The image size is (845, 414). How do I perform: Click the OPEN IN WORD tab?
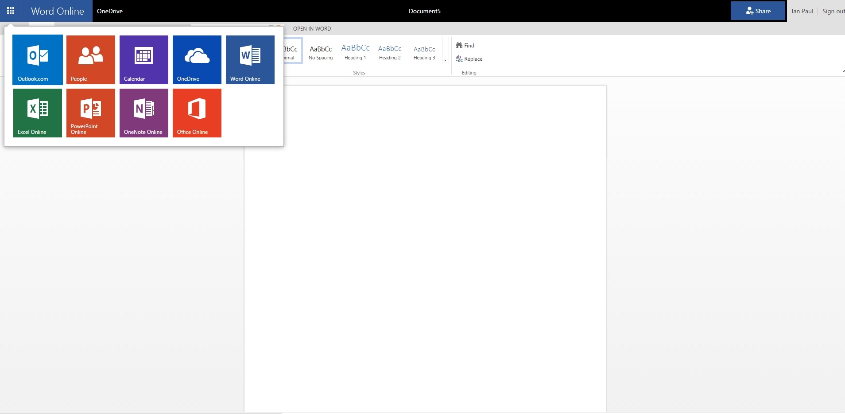coord(312,28)
